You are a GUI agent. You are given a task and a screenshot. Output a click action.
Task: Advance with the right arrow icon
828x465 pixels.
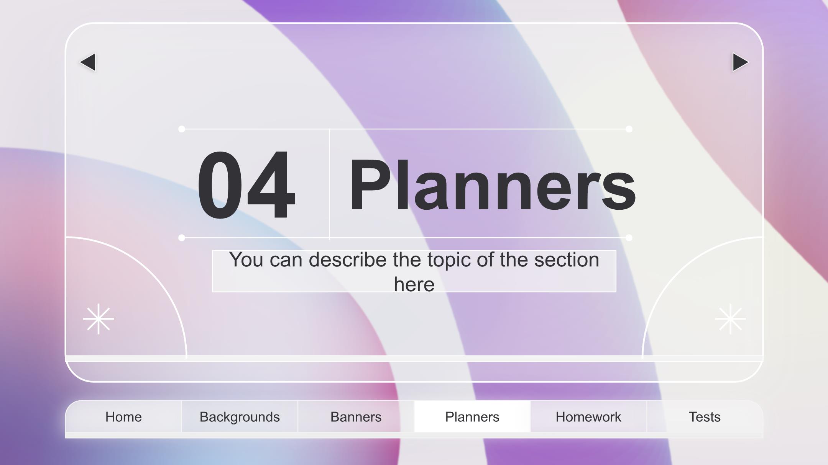coord(740,62)
